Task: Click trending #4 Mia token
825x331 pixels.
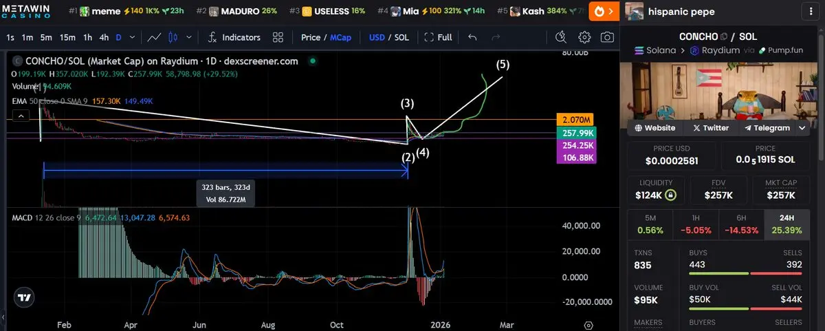Action: [434, 12]
